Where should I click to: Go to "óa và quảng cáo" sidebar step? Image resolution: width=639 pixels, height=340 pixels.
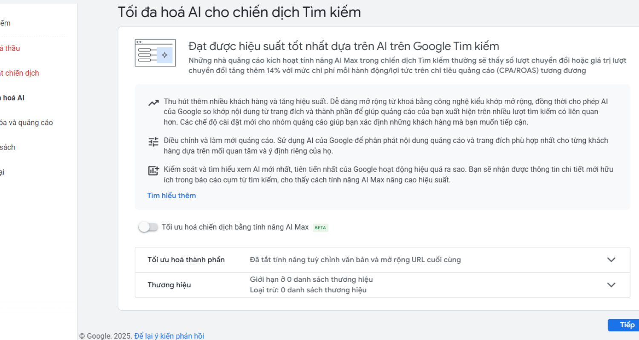26,122
